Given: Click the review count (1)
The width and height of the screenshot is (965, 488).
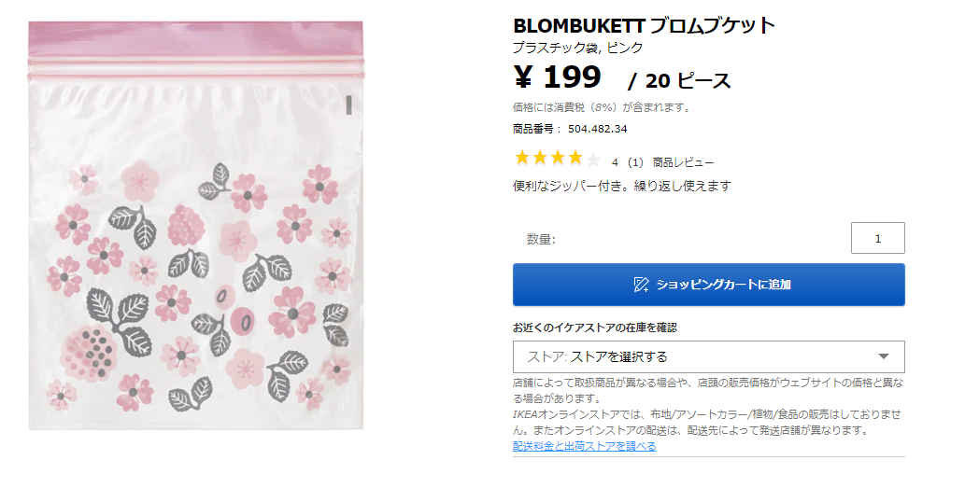Looking at the screenshot, I should (634, 162).
